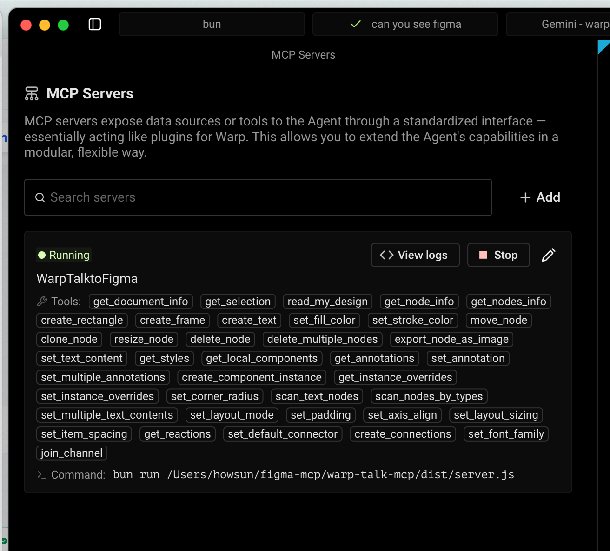Click the set_layout_mode tool tag
This screenshot has height=551, width=610.
point(232,415)
